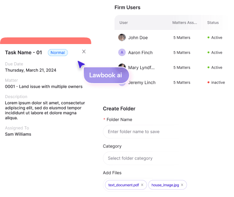Click the matter 0001 - Land issue text
Screen dimensions: 234x197
[44, 86]
